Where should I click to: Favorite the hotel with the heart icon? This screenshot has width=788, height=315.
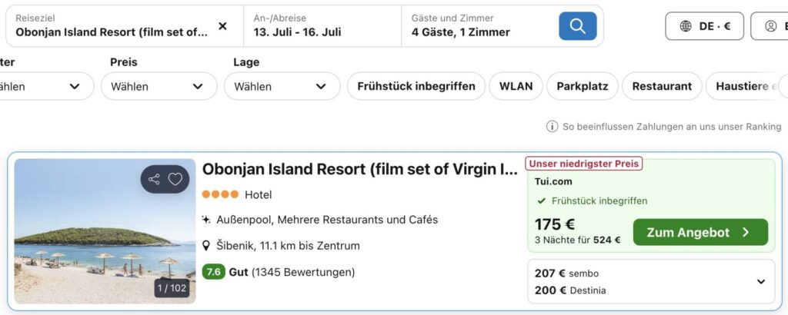[175, 179]
